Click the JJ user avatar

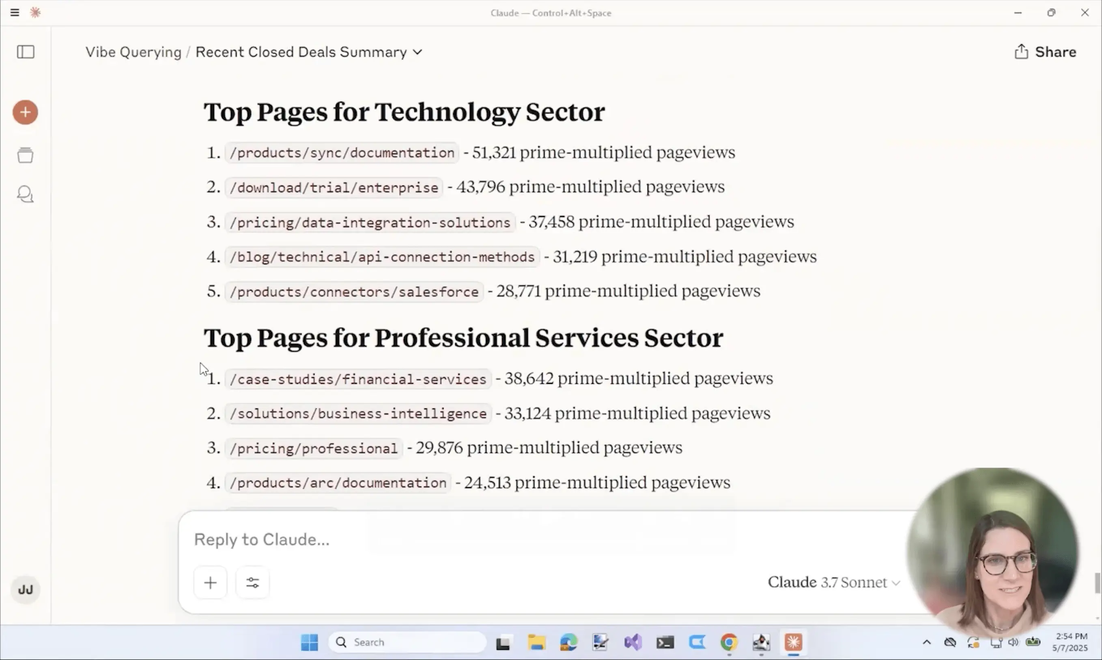tap(26, 590)
